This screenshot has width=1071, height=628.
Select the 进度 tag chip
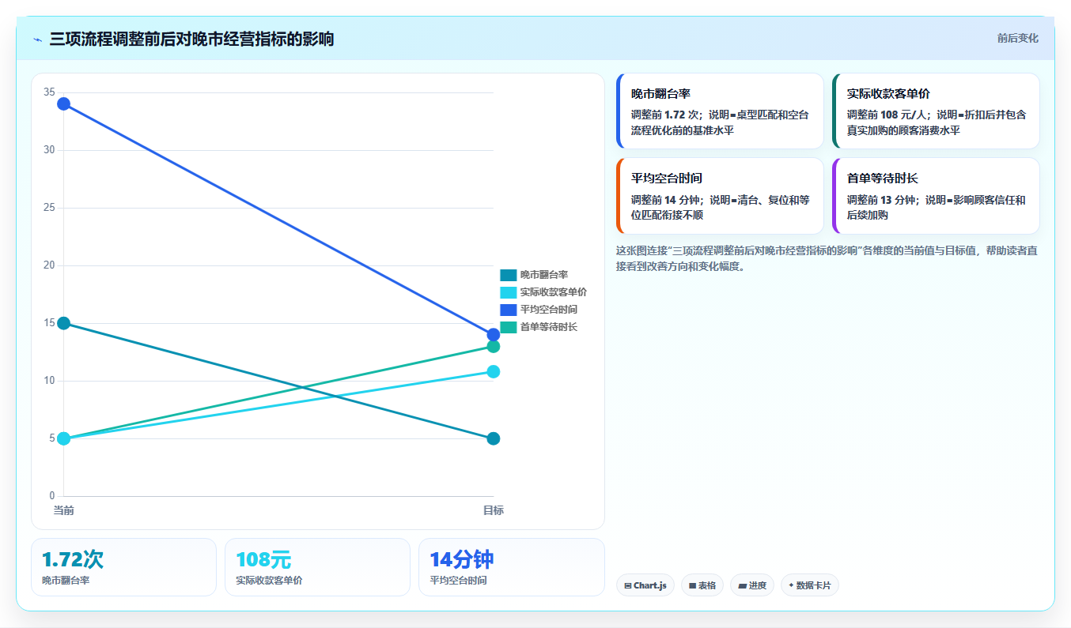click(x=752, y=585)
